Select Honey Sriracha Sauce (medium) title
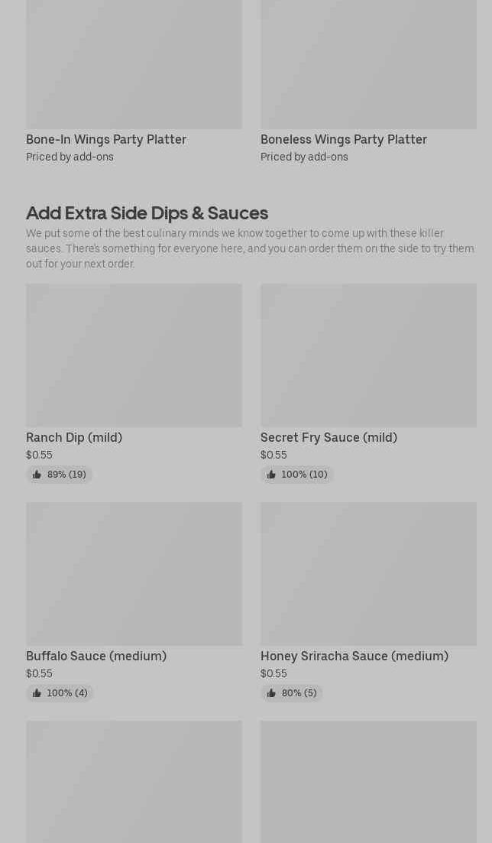 [354, 657]
